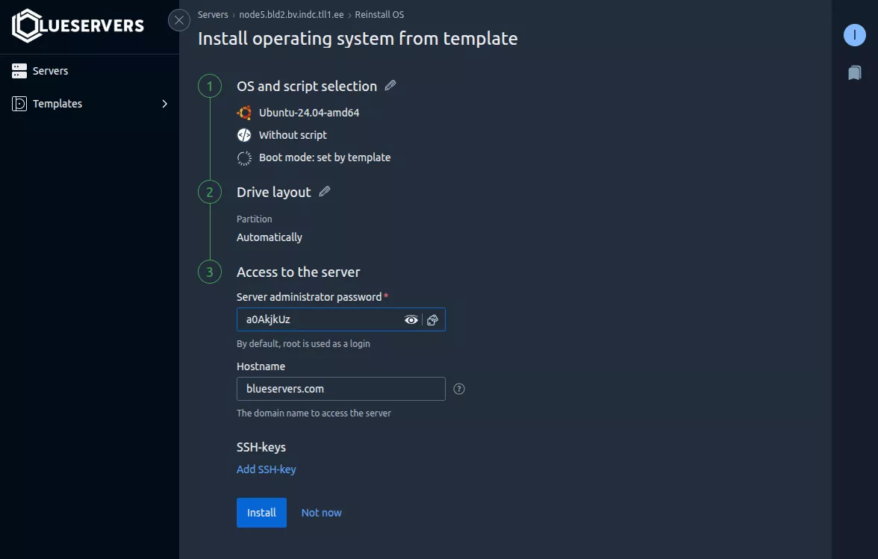
Task: Click the Install button
Action: [x=261, y=513]
